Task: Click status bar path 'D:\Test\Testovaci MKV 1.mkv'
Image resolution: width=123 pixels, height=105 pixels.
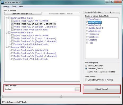Action: 15,102
